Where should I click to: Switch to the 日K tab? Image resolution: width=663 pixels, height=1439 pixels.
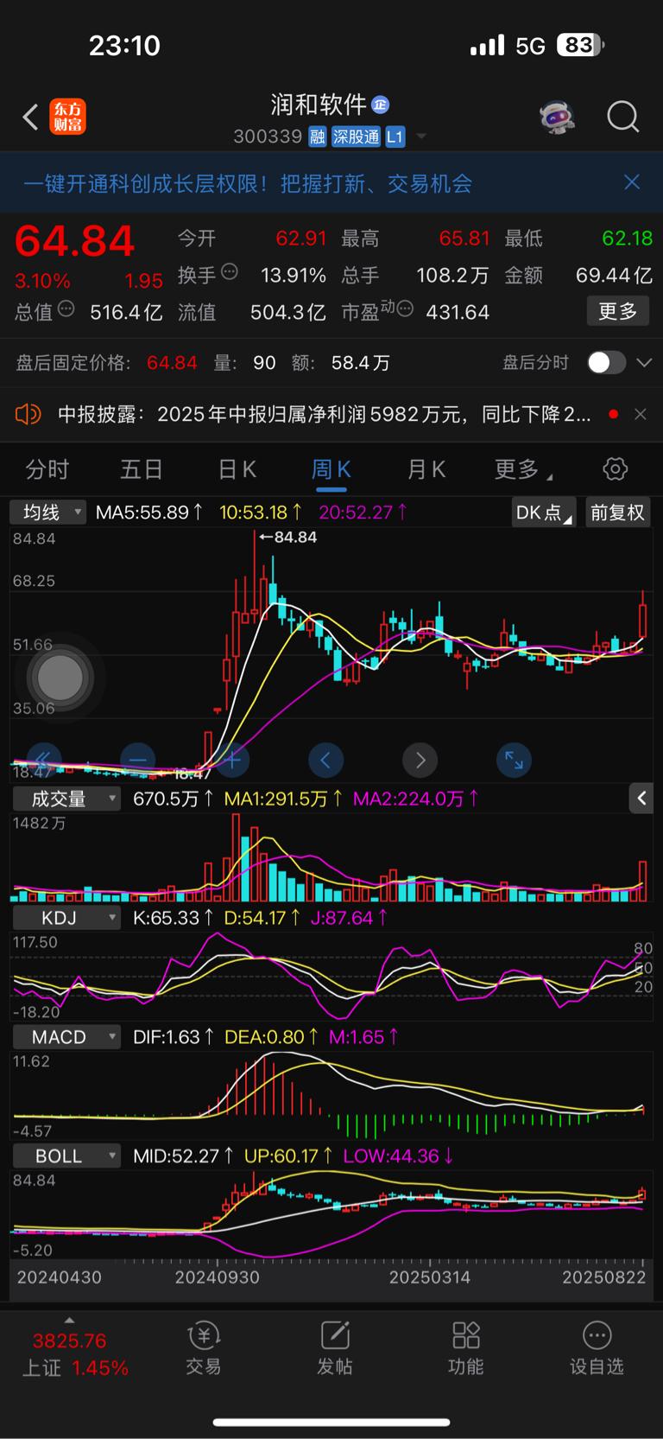point(237,469)
